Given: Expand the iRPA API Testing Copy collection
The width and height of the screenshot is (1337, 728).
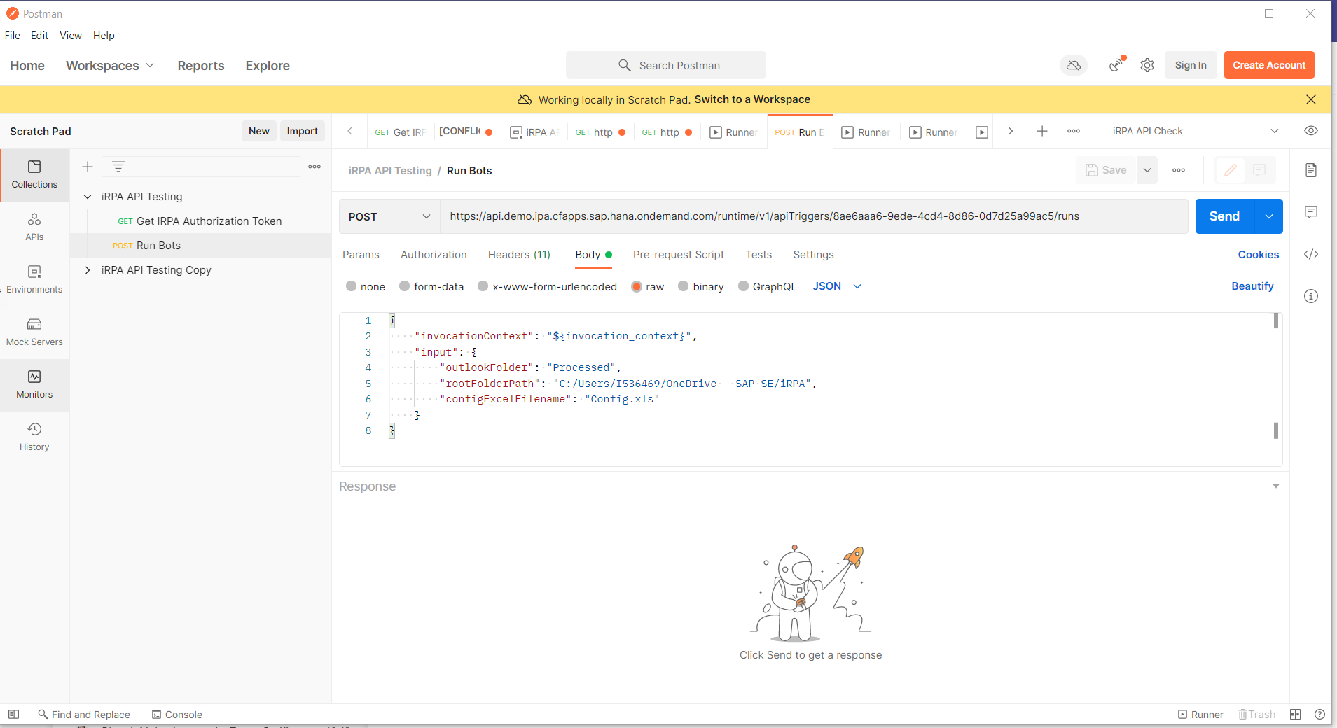Looking at the screenshot, I should click(88, 270).
